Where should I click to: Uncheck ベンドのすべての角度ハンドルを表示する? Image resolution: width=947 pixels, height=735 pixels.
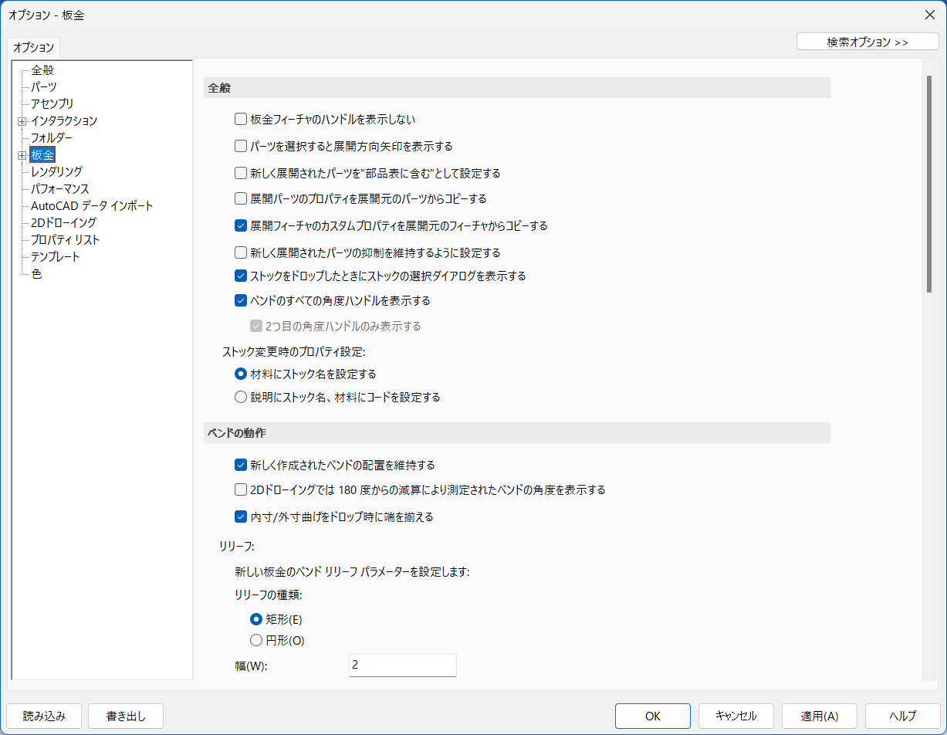(241, 301)
